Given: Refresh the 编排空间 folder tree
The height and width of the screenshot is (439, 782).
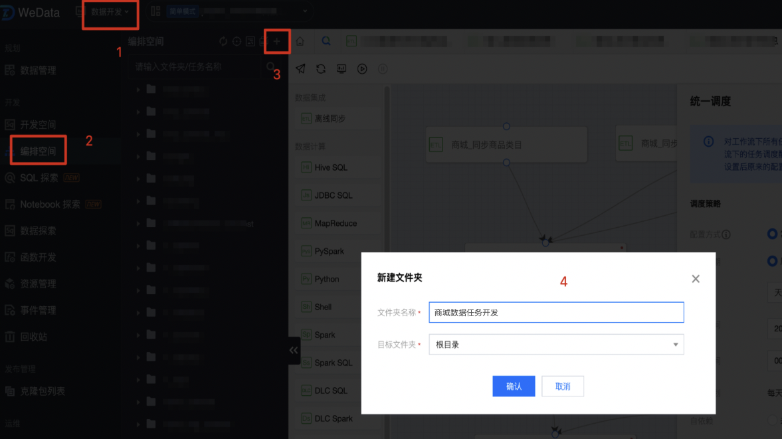Looking at the screenshot, I should pos(223,41).
